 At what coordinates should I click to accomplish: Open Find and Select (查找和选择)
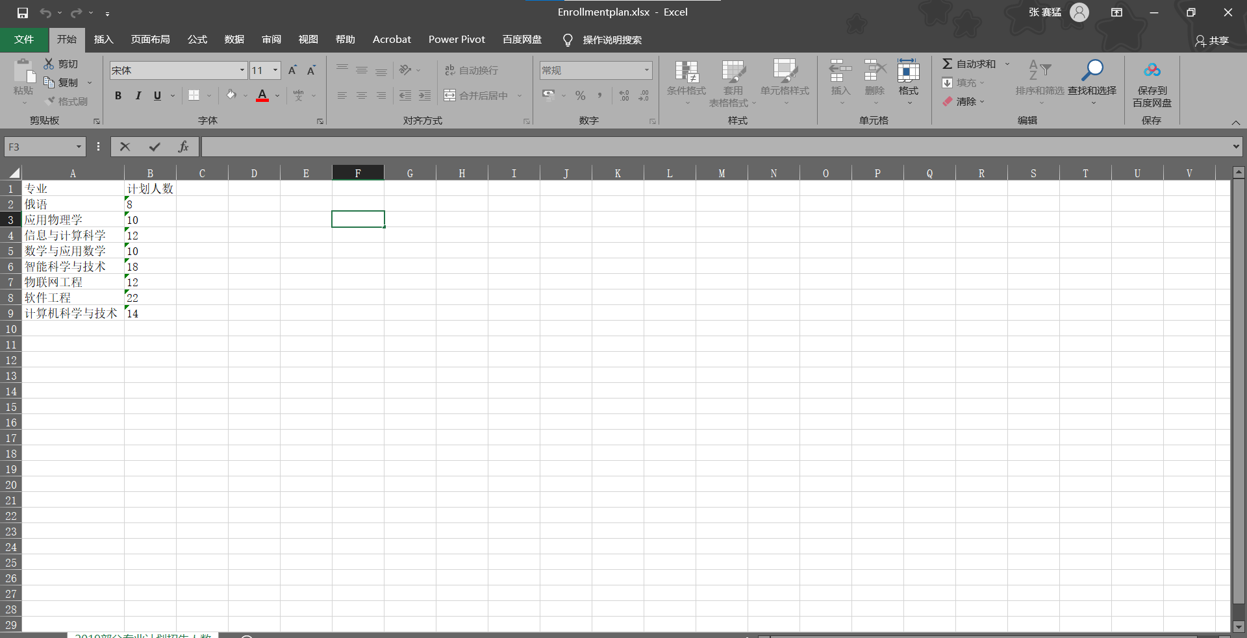coord(1092,82)
